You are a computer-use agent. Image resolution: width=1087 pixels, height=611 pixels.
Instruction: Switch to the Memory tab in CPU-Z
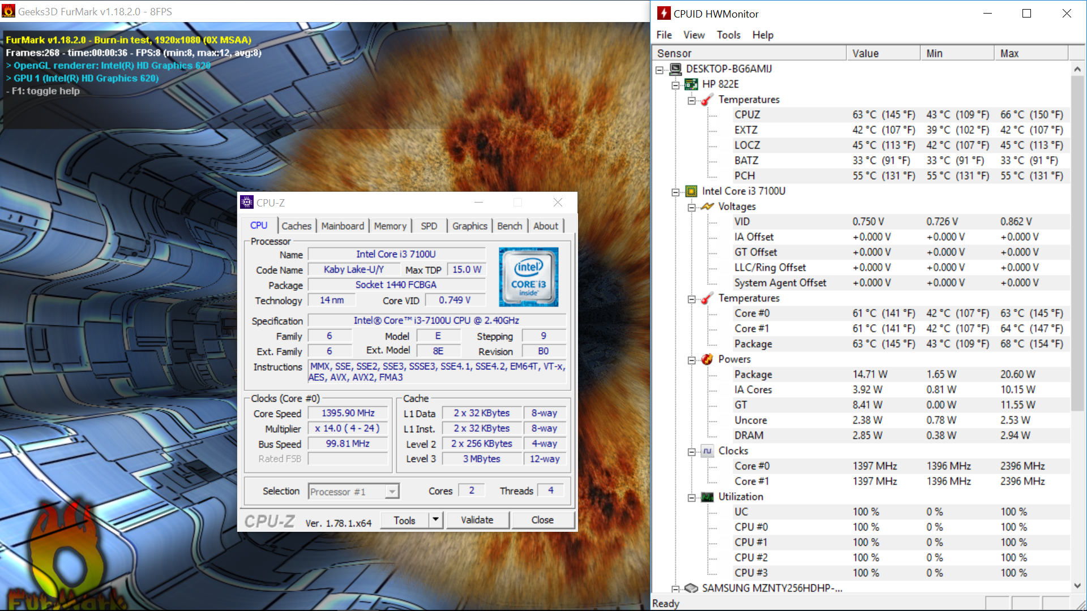[x=390, y=226]
